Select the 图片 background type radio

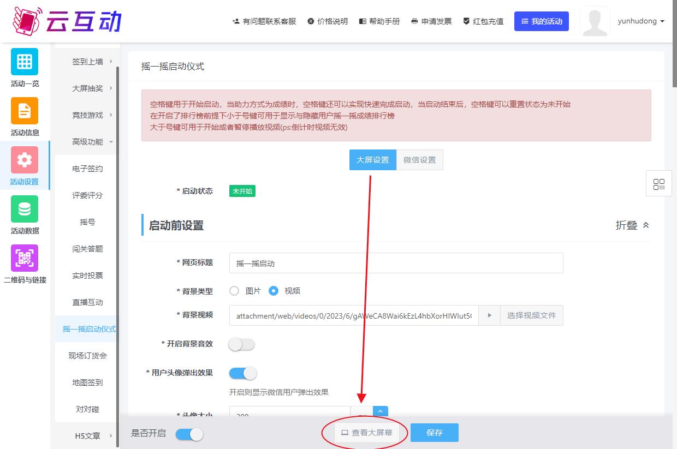[x=235, y=291]
